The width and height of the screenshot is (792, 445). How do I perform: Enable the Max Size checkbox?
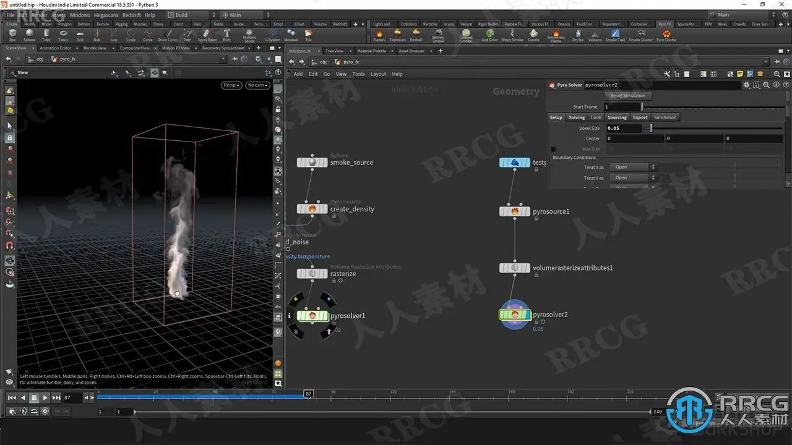click(553, 149)
